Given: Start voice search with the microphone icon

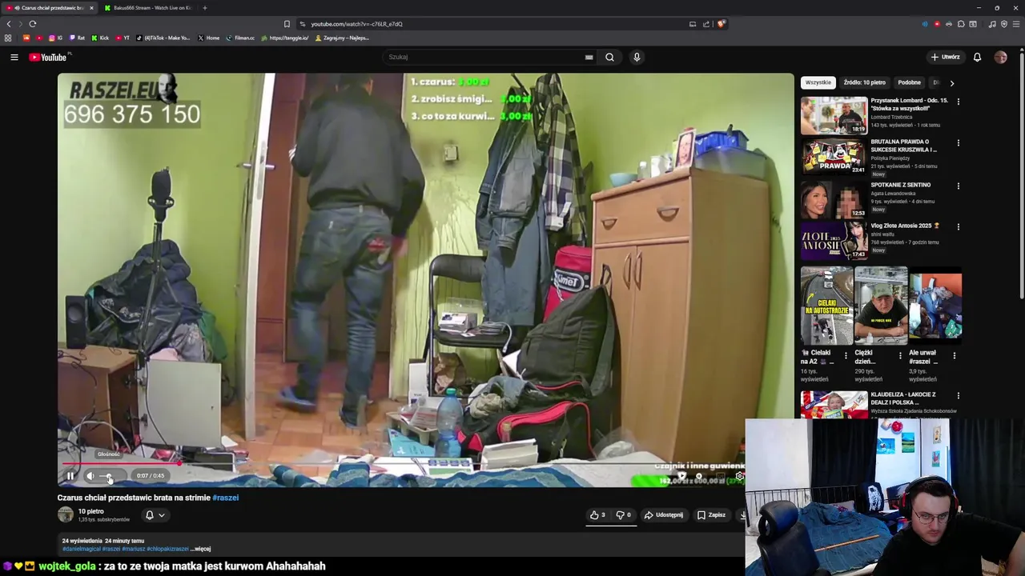Looking at the screenshot, I should click(637, 57).
